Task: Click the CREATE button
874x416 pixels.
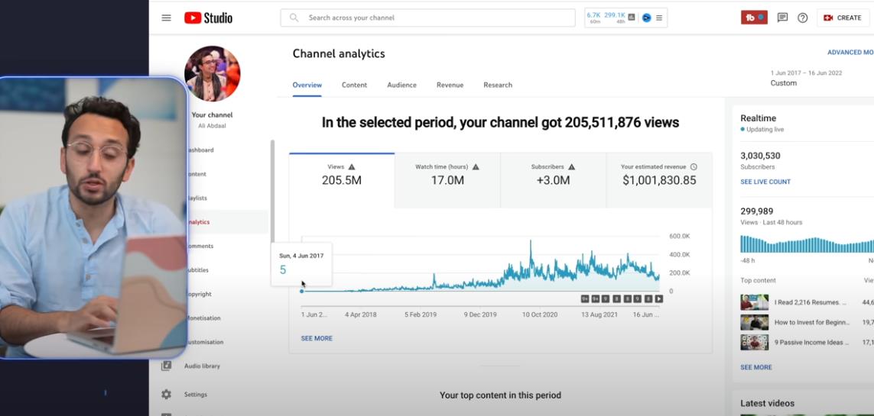Action: click(x=843, y=18)
